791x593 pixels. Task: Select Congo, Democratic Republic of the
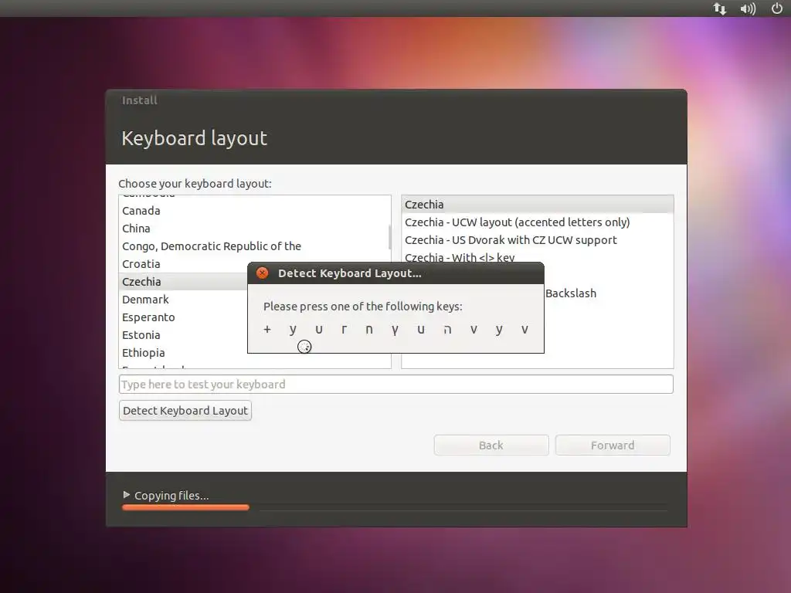coord(253,246)
